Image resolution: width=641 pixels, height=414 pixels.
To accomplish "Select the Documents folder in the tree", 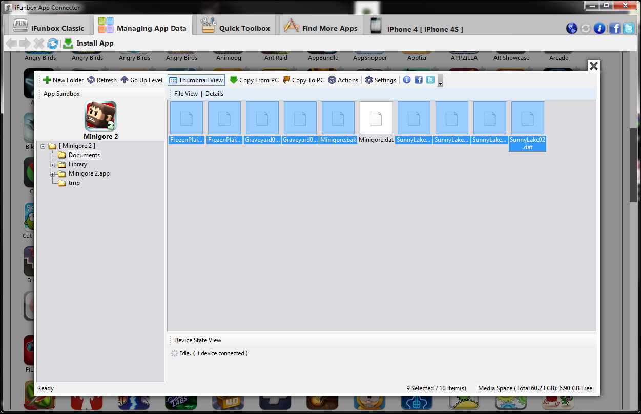I will click(84, 155).
